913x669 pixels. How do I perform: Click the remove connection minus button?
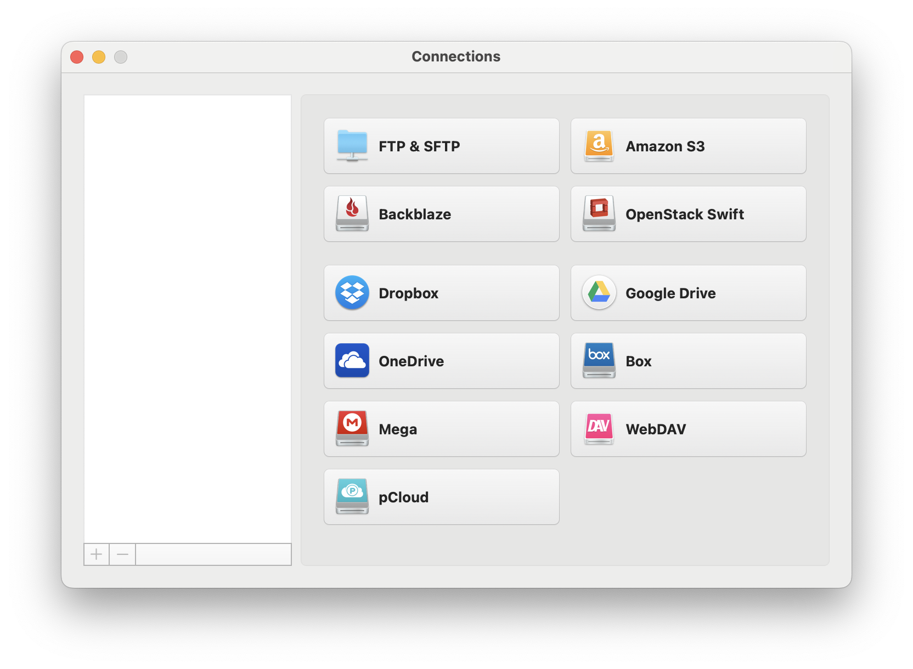tap(122, 554)
